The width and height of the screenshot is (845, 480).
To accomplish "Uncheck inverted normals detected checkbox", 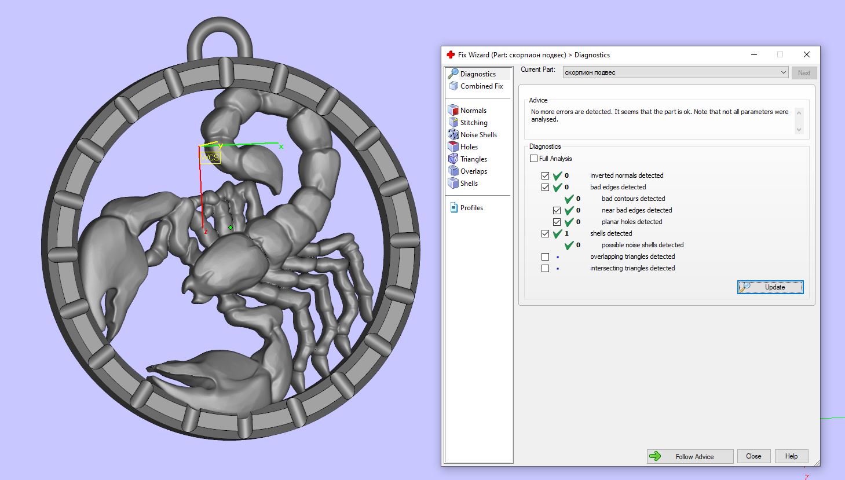I will point(545,175).
